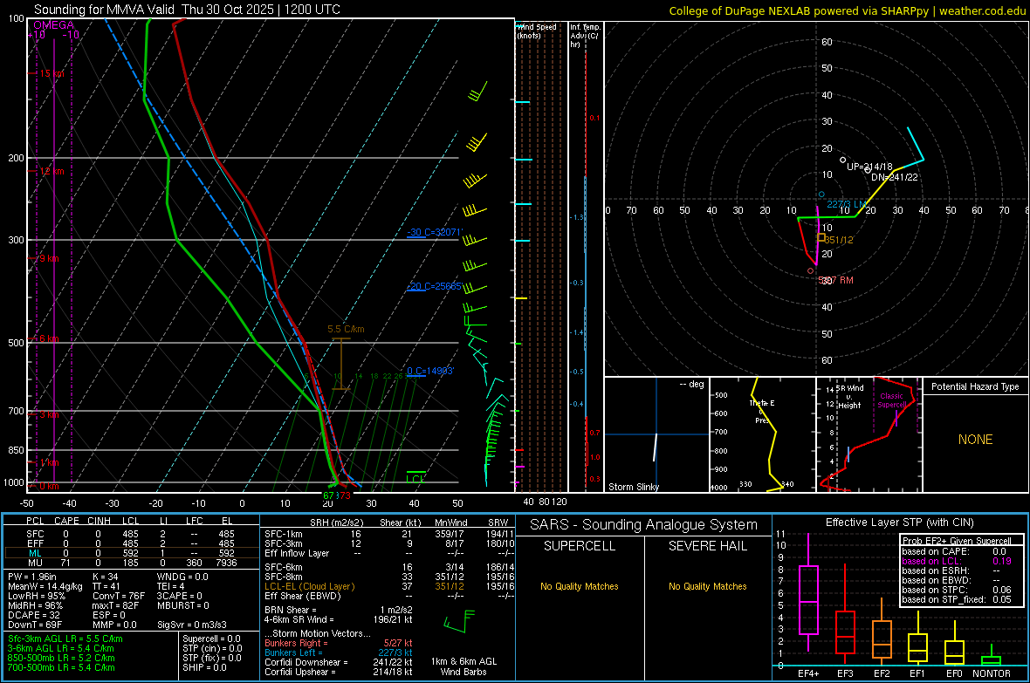Click the red RM right-mover circle marker
The width and height of the screenshot is (1030, 683).
pos(811,270)
